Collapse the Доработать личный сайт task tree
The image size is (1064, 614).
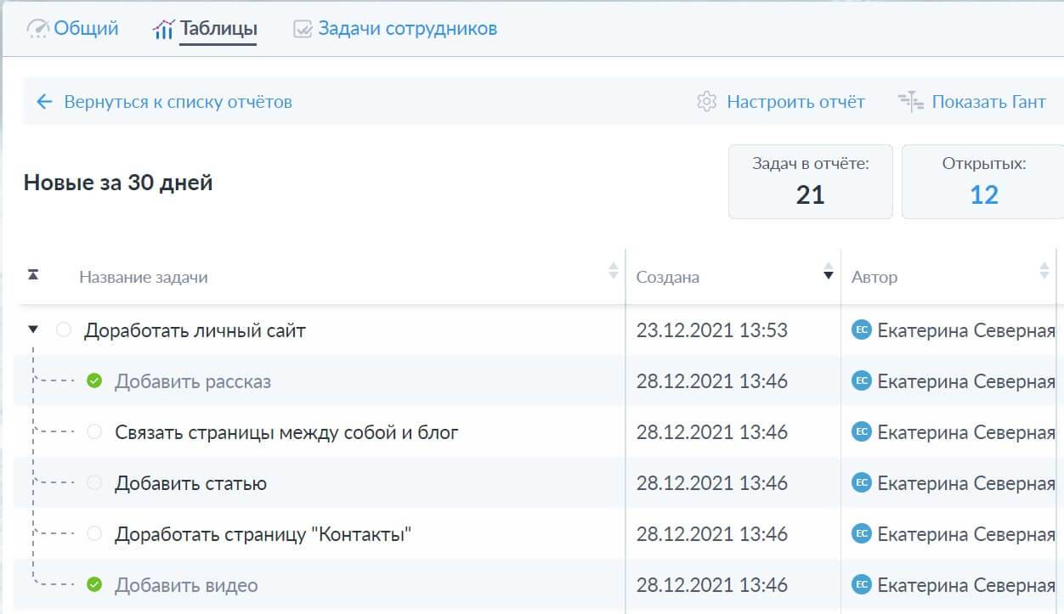click(x=33, y=330)
